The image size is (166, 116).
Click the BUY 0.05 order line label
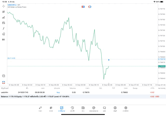11,58
